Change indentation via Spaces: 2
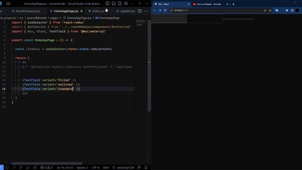The width and height of the screenshot is (302, 170). 82,168
